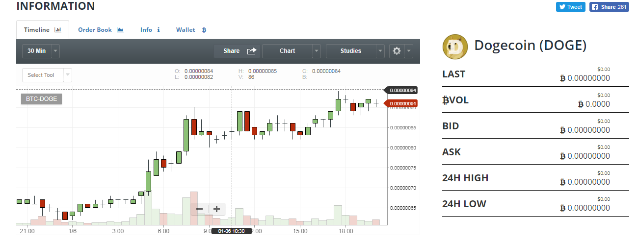Click the BVOL label
The height and width of the screenshot is (243, 638).
pyautogui.click(x=455, y=100)
